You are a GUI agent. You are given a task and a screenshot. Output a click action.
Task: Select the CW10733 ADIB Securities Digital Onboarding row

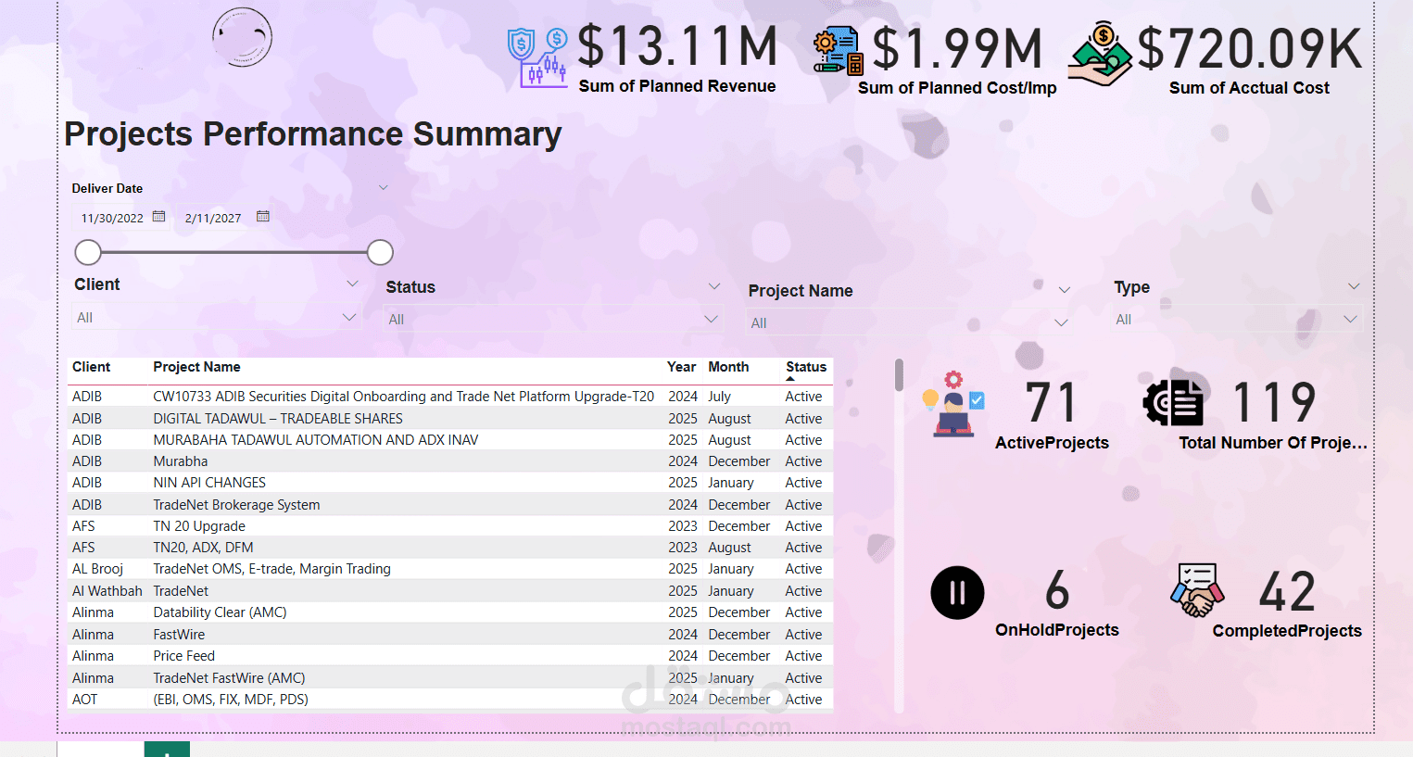[x=450, y=397]
